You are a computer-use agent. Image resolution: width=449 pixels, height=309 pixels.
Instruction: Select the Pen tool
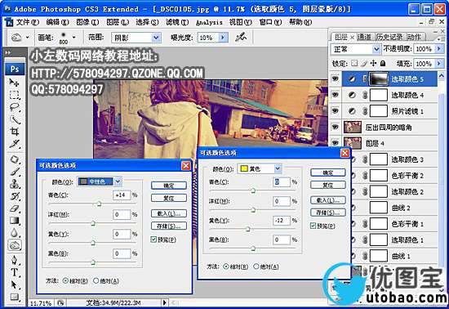[x=14, y=260]
